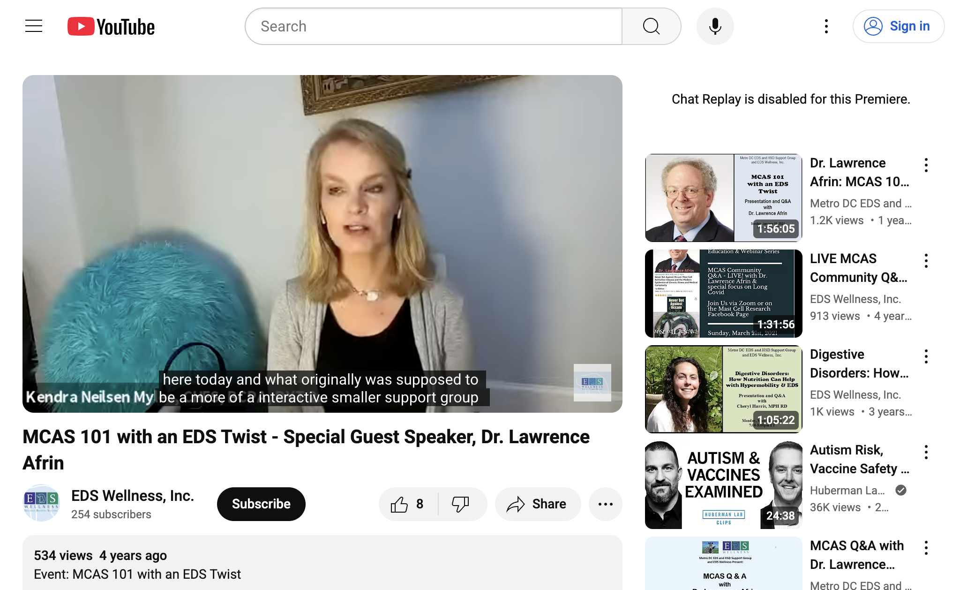The width and height of the screenshot is (960, 590).
Task: Expand the video description box
Action: coord(322,563)
